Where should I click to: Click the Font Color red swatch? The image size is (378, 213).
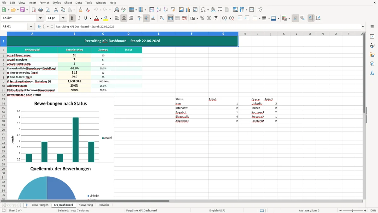[x=97, y=18]
